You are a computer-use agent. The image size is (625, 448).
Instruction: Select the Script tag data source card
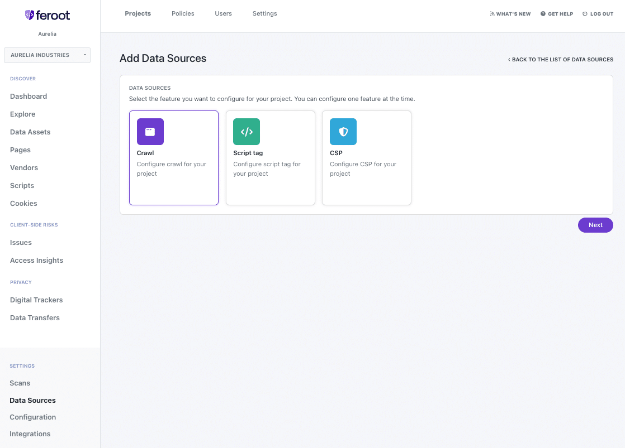tap(270, 158)
